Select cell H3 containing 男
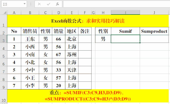The height and width of the screenshot is (104, 170). click(x=103, y=39)
